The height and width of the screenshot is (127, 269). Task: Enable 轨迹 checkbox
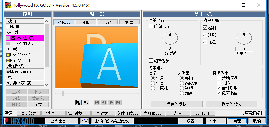tap(219, 83)
